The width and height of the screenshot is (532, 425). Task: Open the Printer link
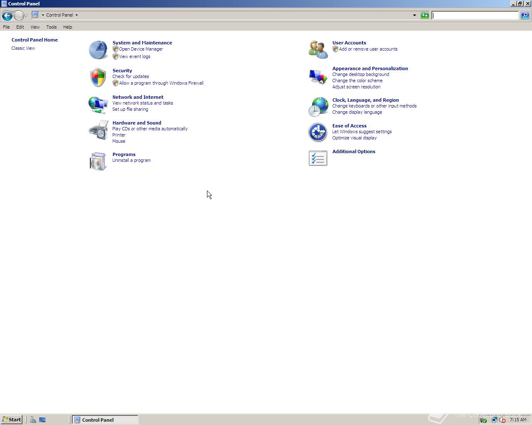(x=119, y=135)
